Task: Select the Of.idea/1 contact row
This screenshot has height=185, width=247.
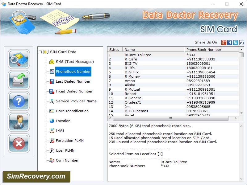Action: (x=173, y=102)
